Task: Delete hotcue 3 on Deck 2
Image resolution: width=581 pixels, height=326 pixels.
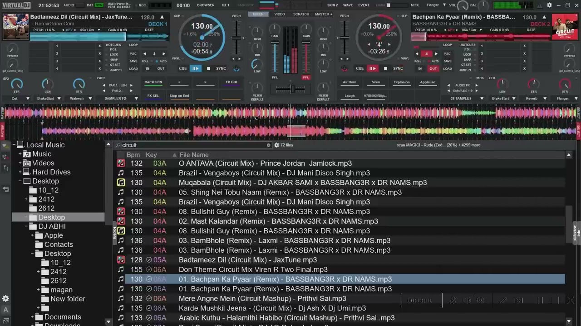Action: point(524,61)
